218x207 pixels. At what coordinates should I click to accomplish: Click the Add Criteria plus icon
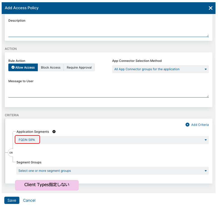(x=187, y=125)
